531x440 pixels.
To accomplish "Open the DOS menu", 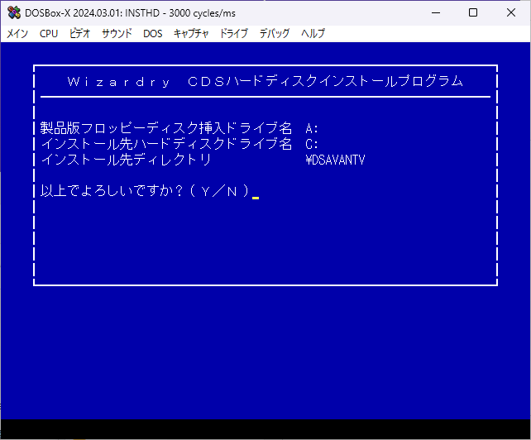I will pyautogui.click(x=153, y=34).
